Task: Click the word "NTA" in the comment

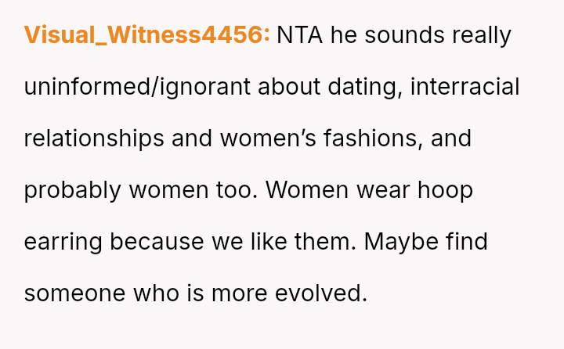Action: coord(300,35)
